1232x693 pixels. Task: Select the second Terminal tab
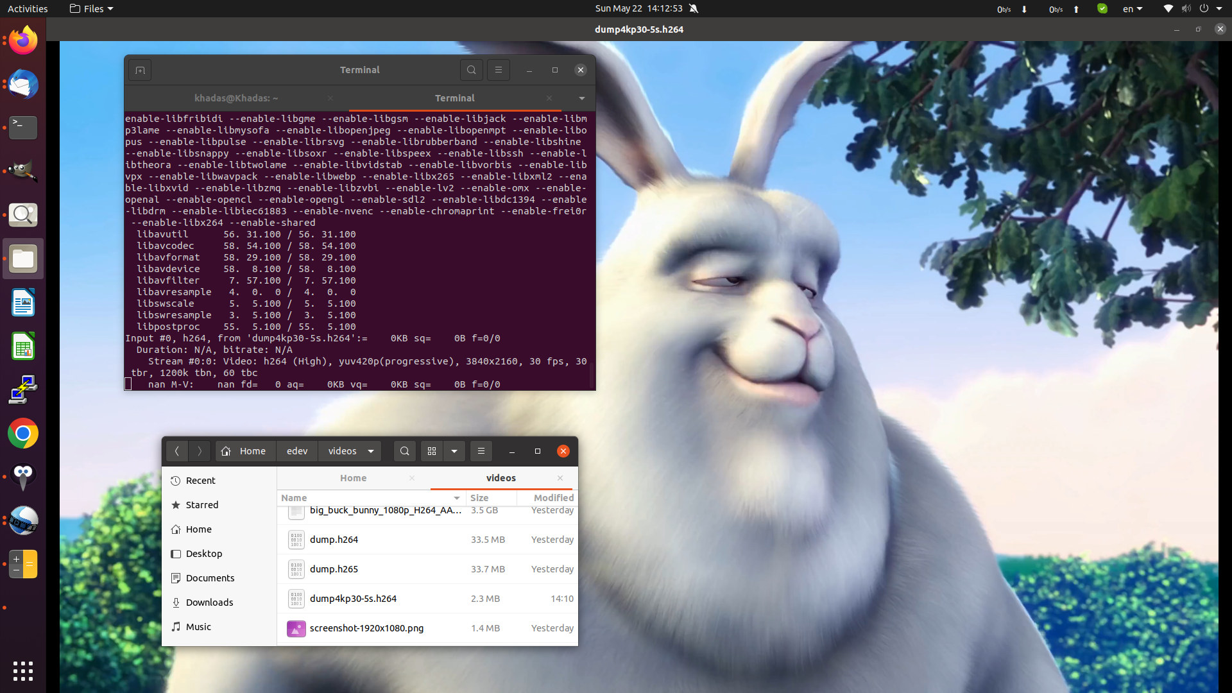click(x=455, y=98)
